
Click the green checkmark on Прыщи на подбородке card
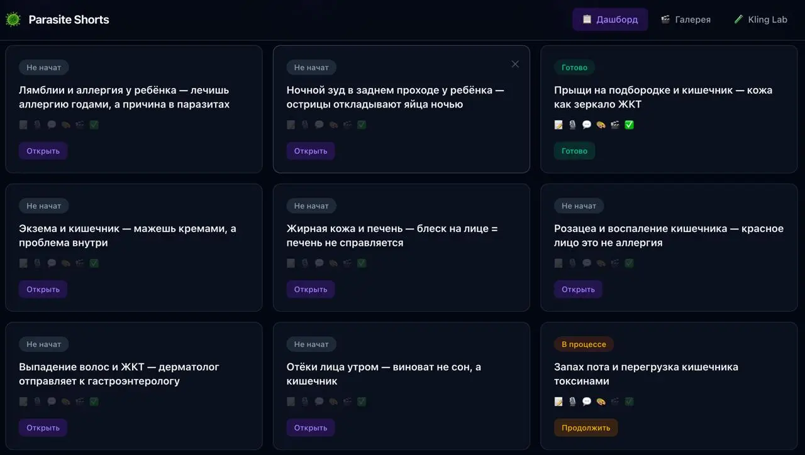pyautogui.click(x=629, y=124)
